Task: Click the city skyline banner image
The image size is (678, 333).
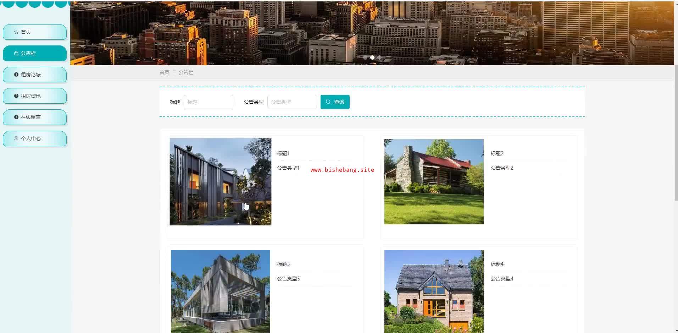Action: point(372,33)
